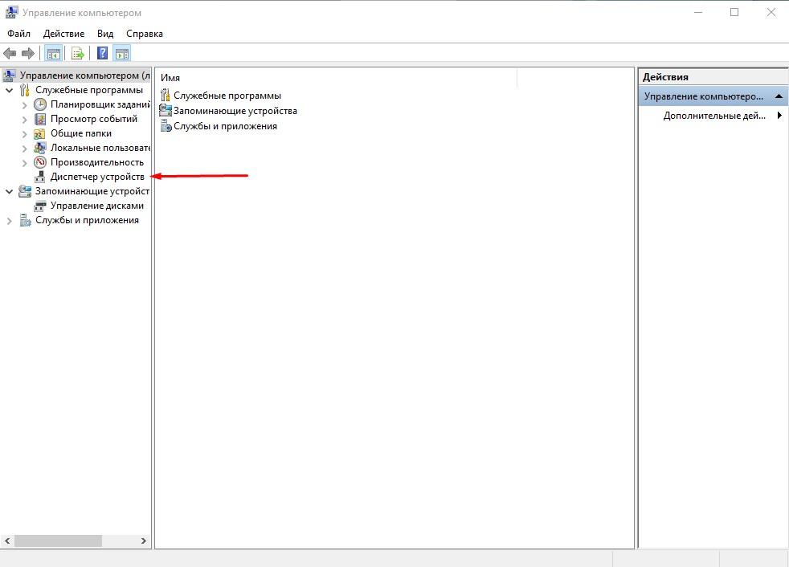Click the Дополнительные действия action link
789x567 pixels.
click(714, 116)
